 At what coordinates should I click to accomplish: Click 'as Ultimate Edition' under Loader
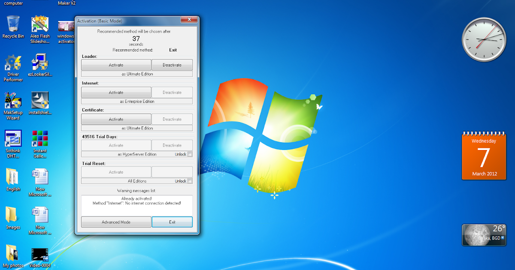point(137,74)
